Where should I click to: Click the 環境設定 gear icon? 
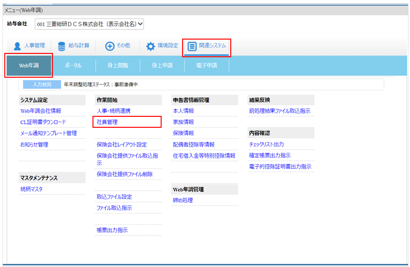(x=150, y=46)
